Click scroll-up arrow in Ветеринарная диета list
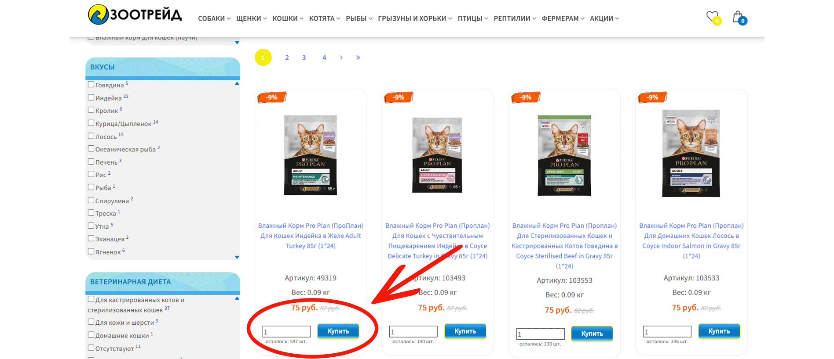 237,298
